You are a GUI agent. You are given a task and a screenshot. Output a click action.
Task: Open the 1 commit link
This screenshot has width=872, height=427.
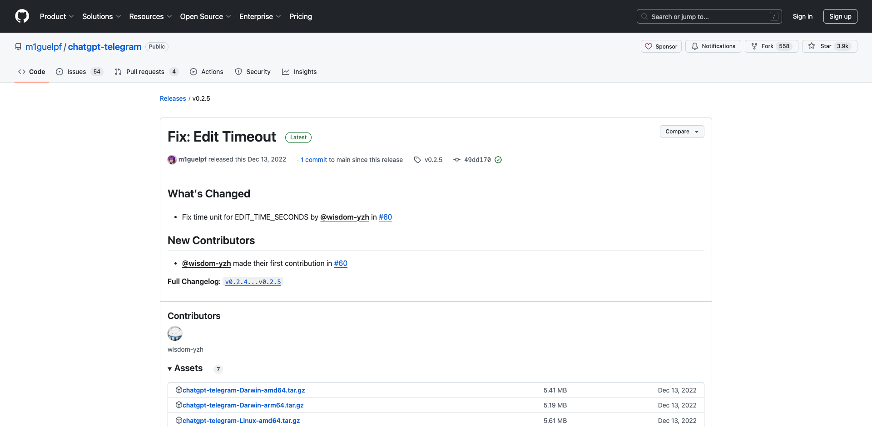314,160
